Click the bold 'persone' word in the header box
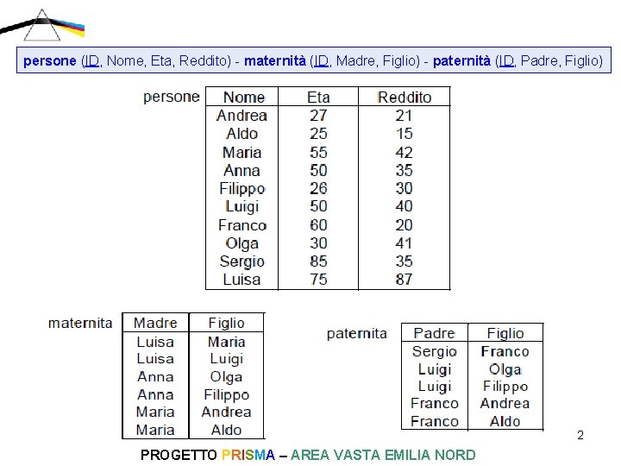Screen dimensions: 621x466 click(50, 61)
